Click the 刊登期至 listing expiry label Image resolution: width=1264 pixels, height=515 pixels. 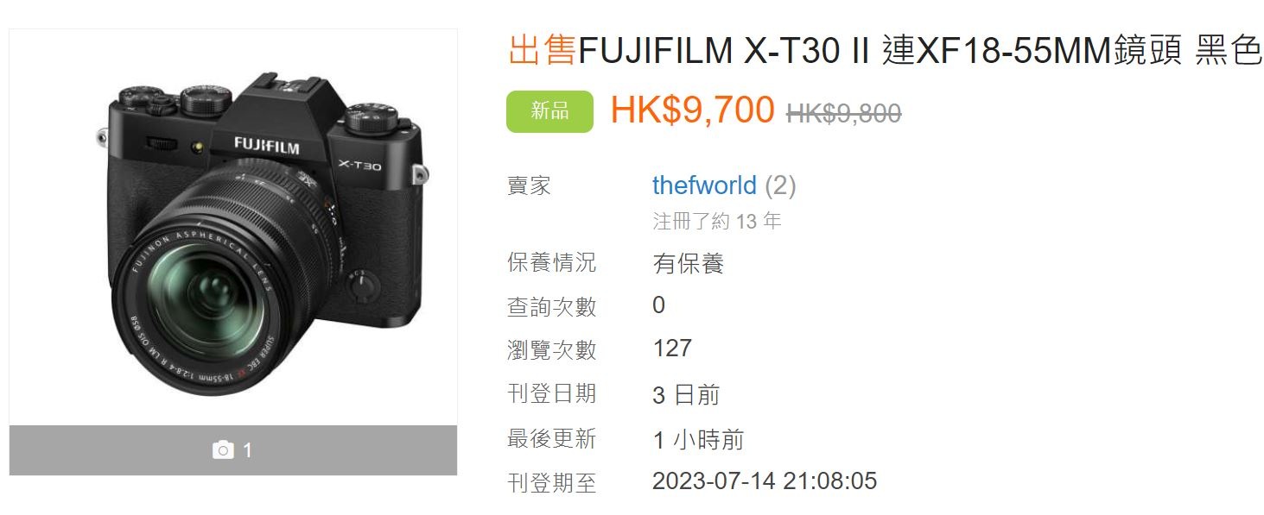(x=551, y=482)
